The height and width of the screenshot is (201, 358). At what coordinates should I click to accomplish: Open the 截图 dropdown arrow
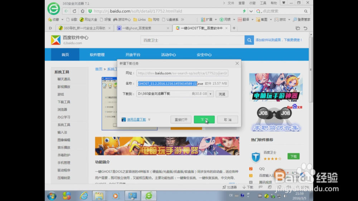click(x=271, y=20)
